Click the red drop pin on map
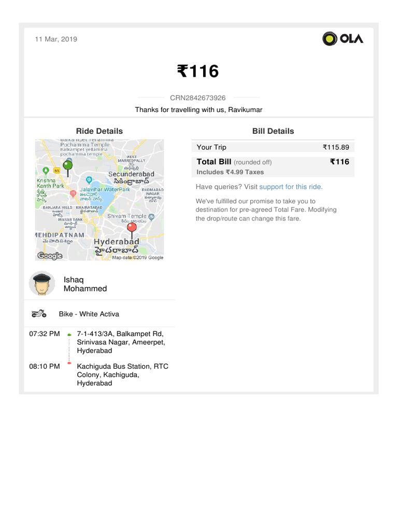The width and height of the screenshot is (398, 531). click(x=132, y=230)
